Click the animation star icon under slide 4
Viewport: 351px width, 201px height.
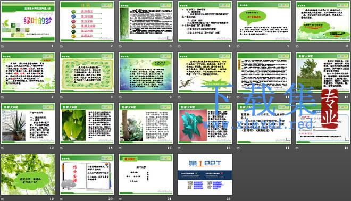(179, 46)
